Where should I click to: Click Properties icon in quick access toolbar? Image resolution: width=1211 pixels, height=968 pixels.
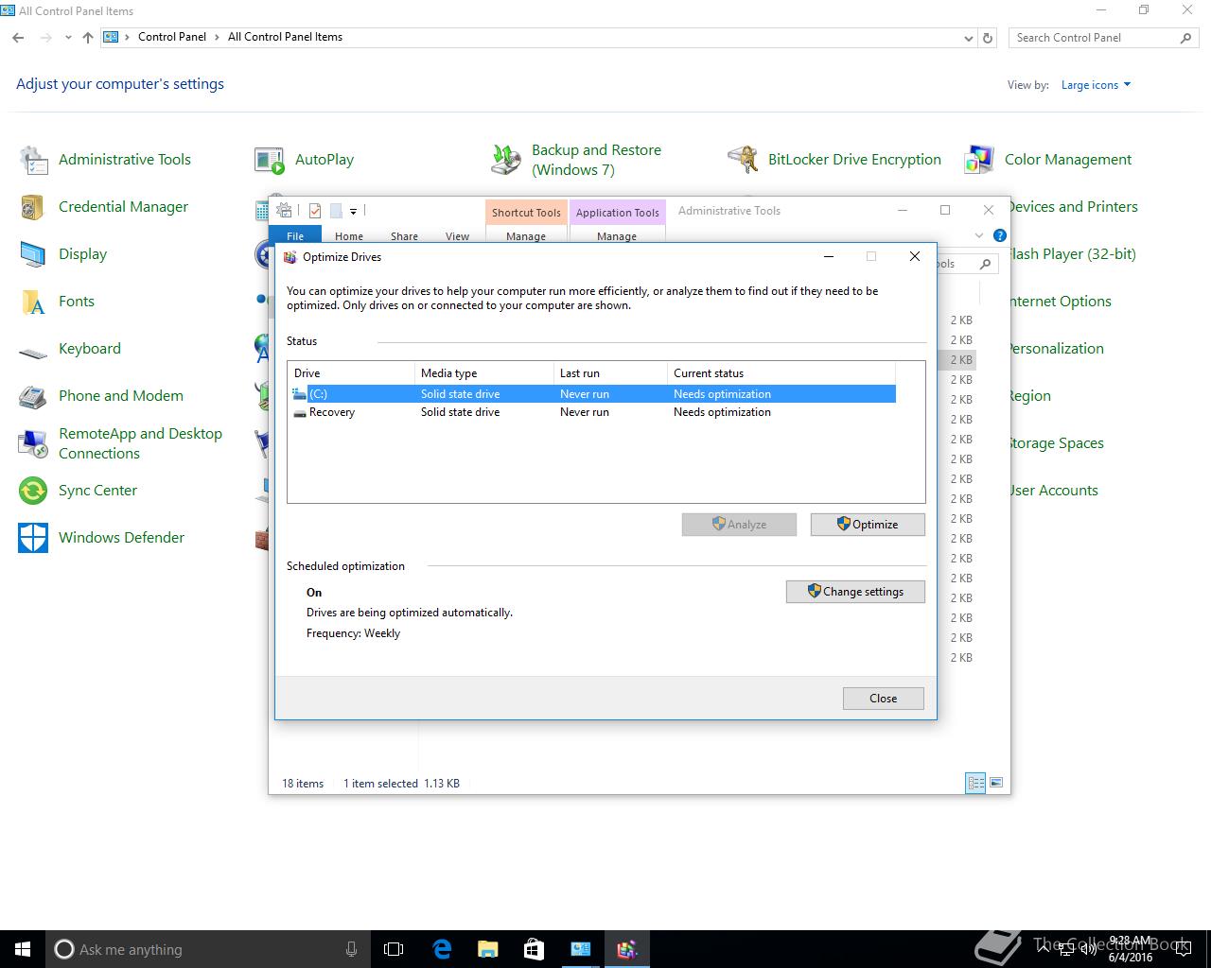pyautogui.click(x=315, y=211)
